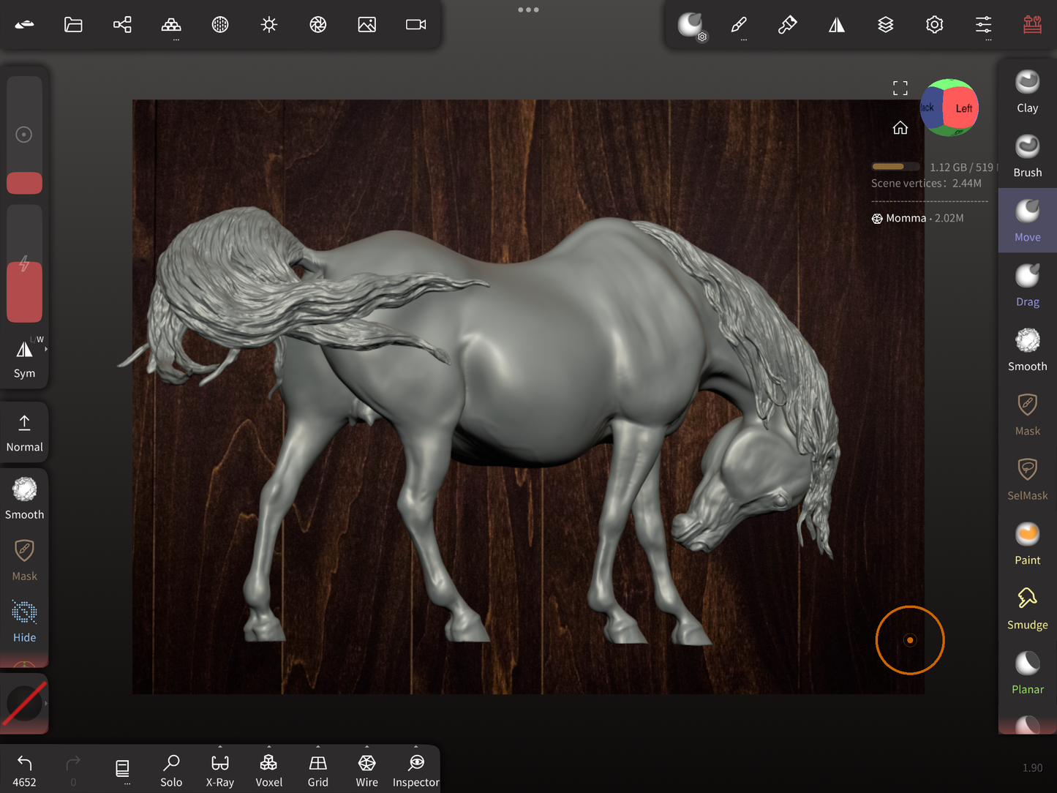Open the Layers stack menu

885,25
